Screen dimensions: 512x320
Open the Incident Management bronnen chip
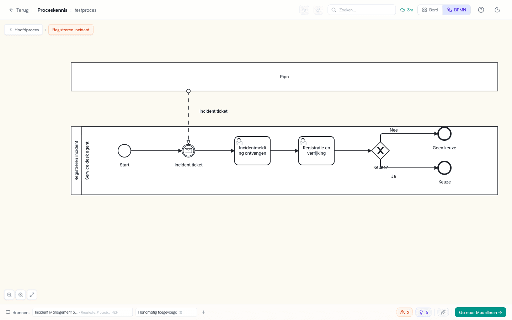pos(82,312)
